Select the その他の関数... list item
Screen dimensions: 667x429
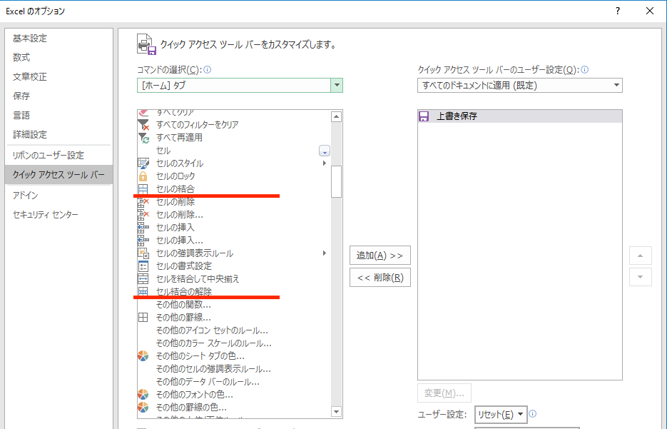coord(233,305)
